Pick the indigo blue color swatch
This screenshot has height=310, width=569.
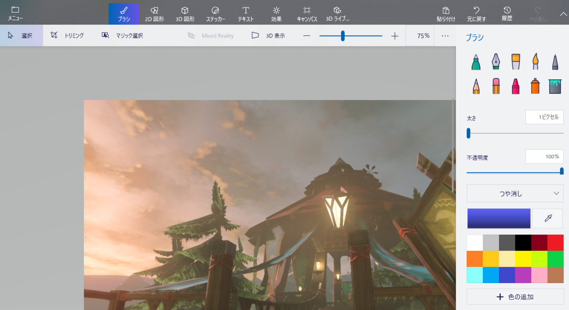tap(507, 275)
